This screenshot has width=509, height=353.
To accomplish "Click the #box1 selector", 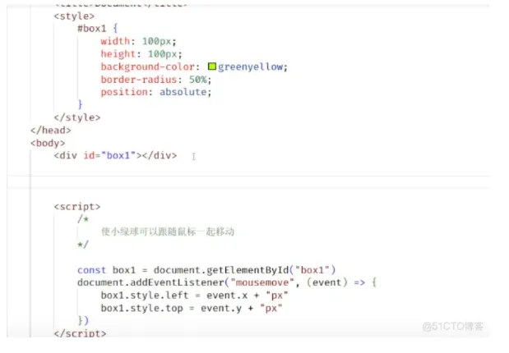I will coord(92,29).
